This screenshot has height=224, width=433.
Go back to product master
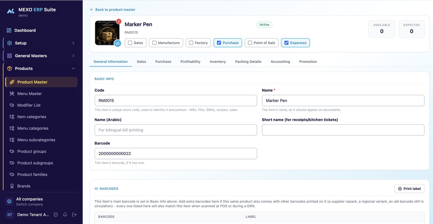[x=113, y=9]
